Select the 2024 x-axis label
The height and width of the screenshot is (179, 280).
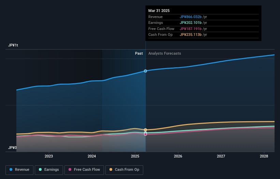coord(92,156)
